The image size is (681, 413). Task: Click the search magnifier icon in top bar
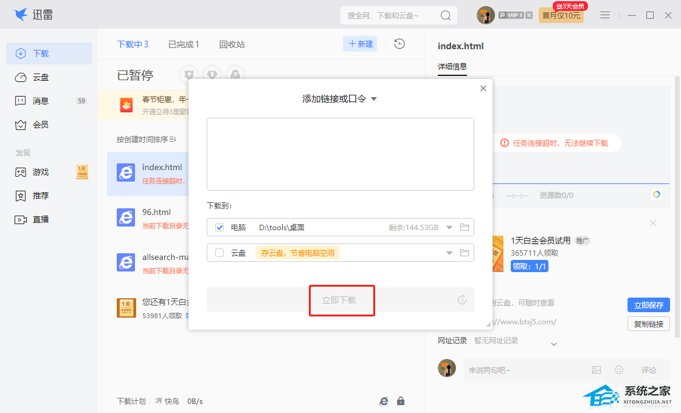click(x=446, y=15)
